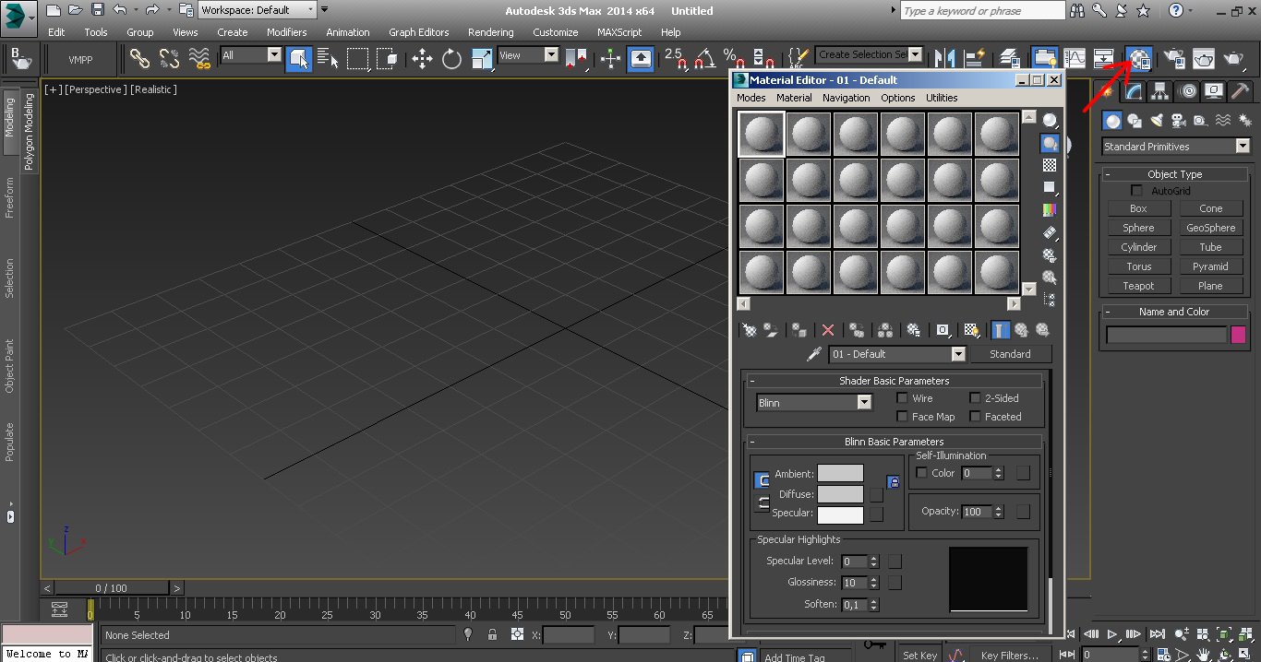Open the Navigation menu in Material Editor
1261x662 pixels.
click(846, 98)
